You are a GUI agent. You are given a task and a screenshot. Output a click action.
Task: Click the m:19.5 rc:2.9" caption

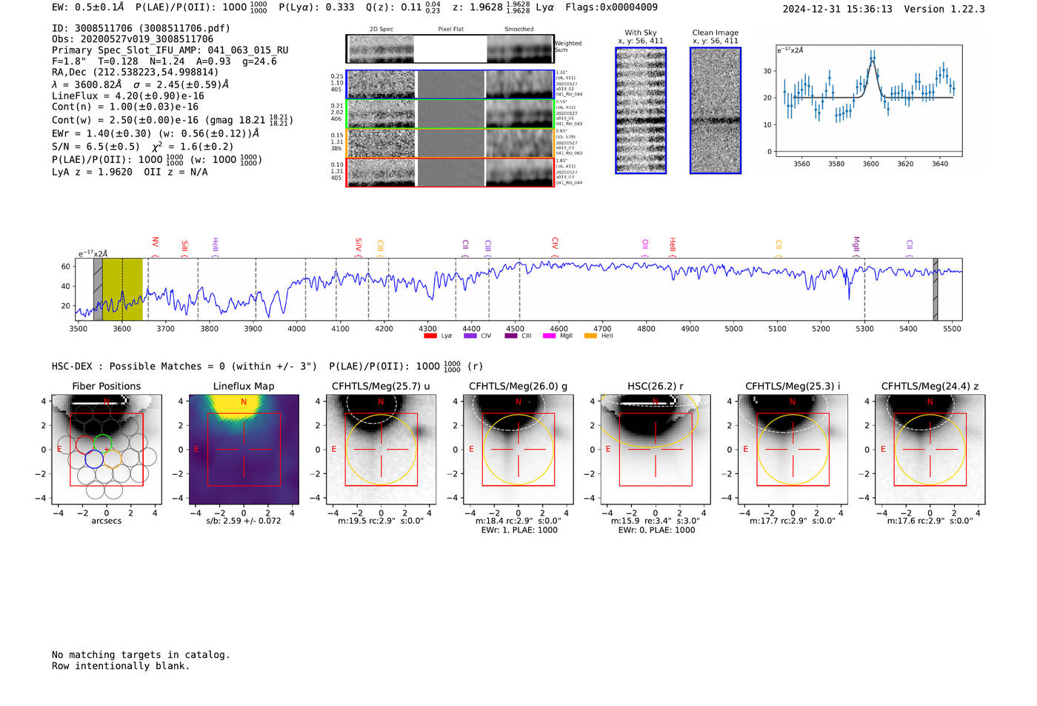coord(381,521)
